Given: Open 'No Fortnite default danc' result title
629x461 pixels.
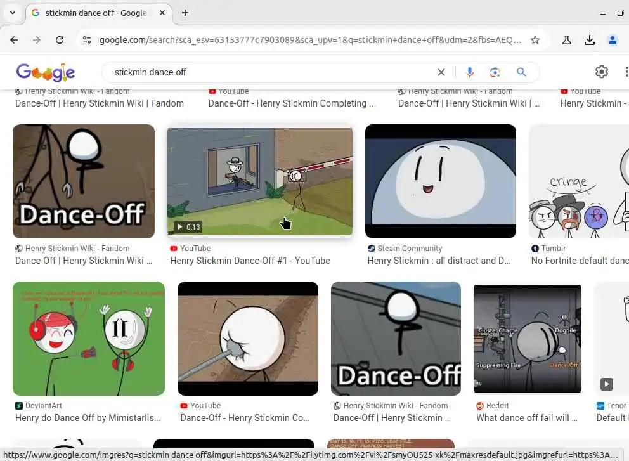Looking at the screenshot, I should pyautogui.click(x=580, y=261).
